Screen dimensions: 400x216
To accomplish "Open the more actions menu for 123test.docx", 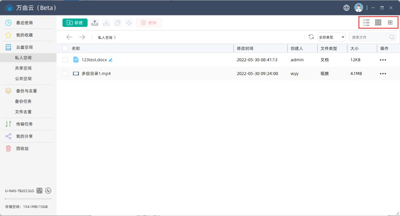I will pos(383,60).
